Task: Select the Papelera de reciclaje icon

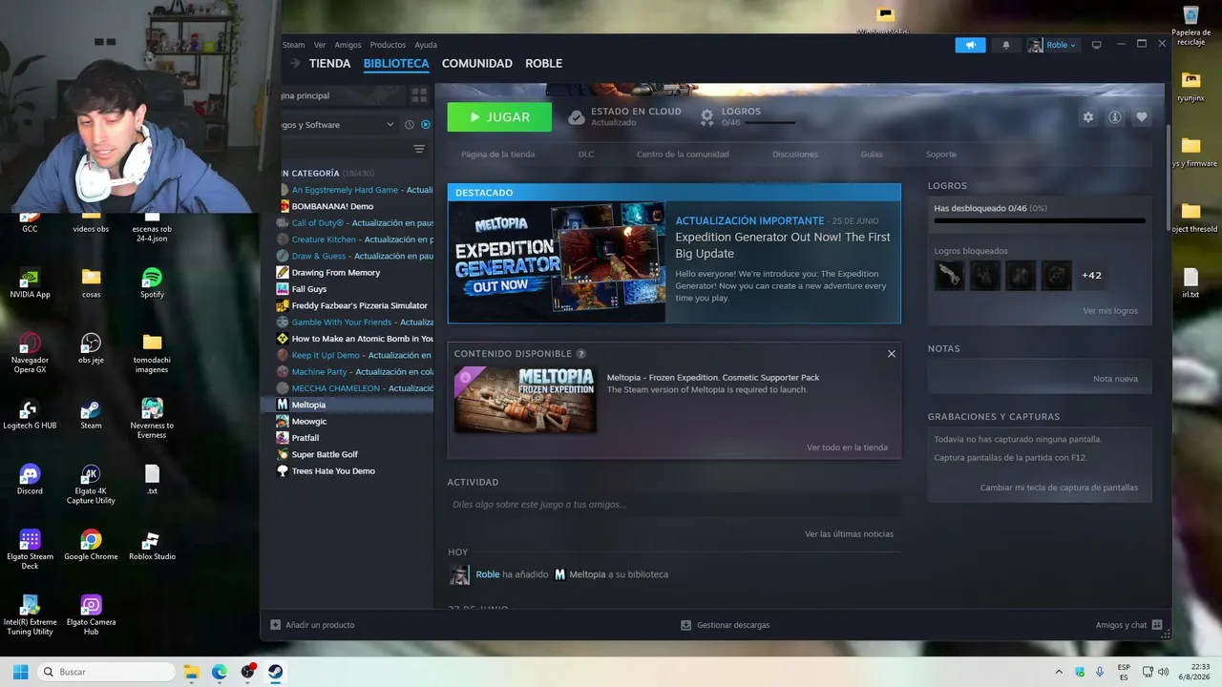Action: (x=1190, y=26)
